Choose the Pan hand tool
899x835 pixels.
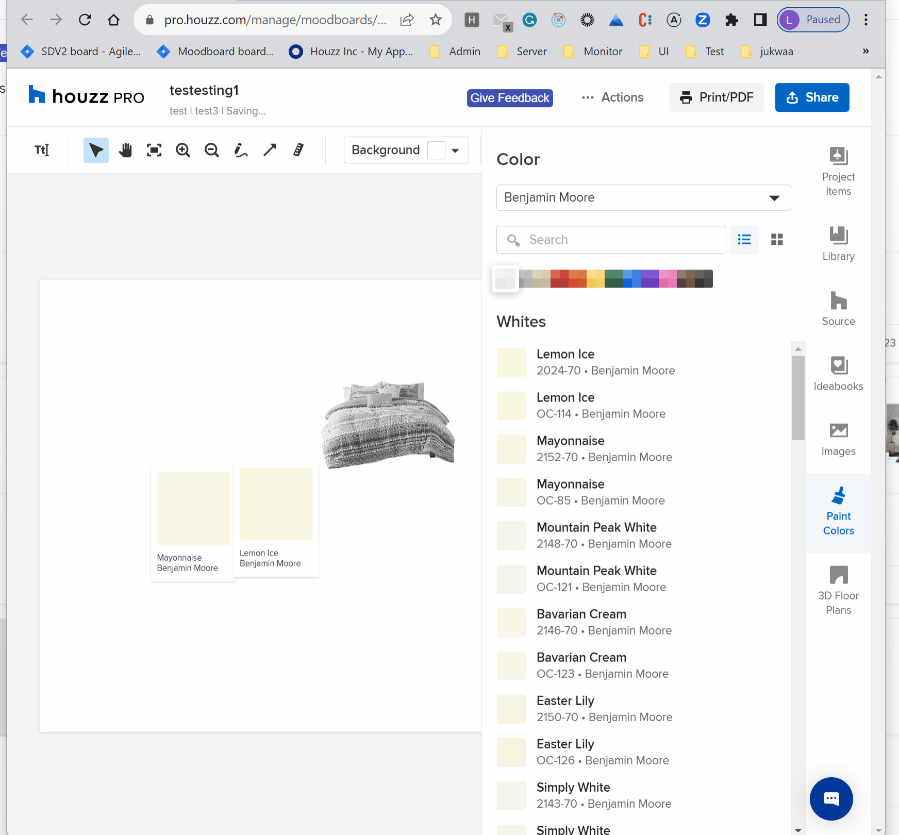point(125,150)
